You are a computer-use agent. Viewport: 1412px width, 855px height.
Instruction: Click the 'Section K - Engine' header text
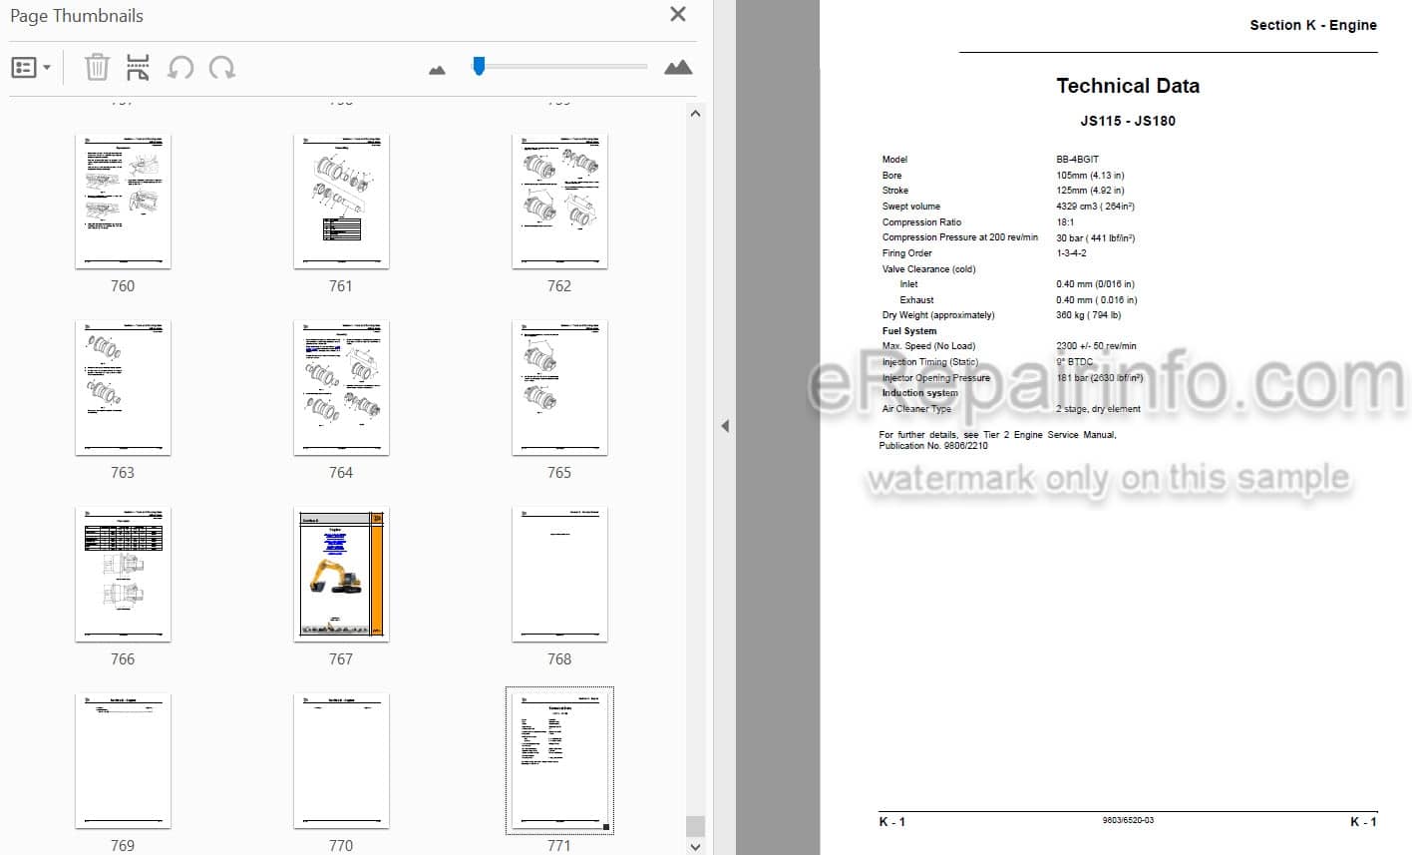(1313, 25)
